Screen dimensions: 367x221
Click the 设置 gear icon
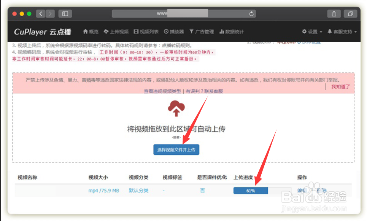303,32
